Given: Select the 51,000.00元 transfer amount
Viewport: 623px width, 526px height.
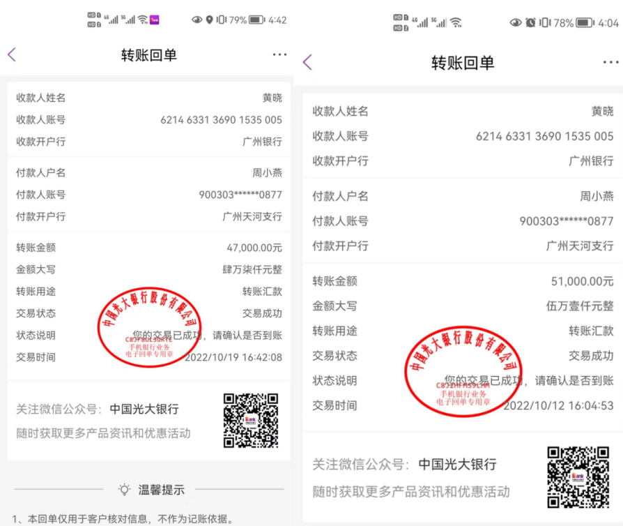Looking at the screenshot, I should (582, 281).
